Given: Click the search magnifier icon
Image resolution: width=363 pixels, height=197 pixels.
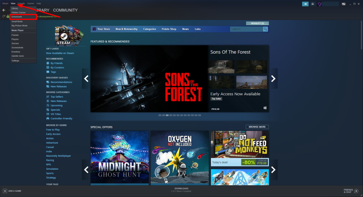Looking at the screenshot, I should click(x=265, y=29).
